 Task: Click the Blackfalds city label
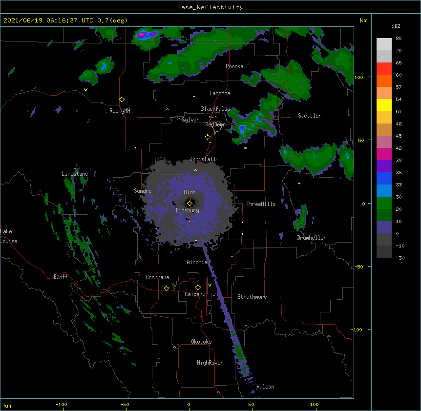[x=215, y=109]
